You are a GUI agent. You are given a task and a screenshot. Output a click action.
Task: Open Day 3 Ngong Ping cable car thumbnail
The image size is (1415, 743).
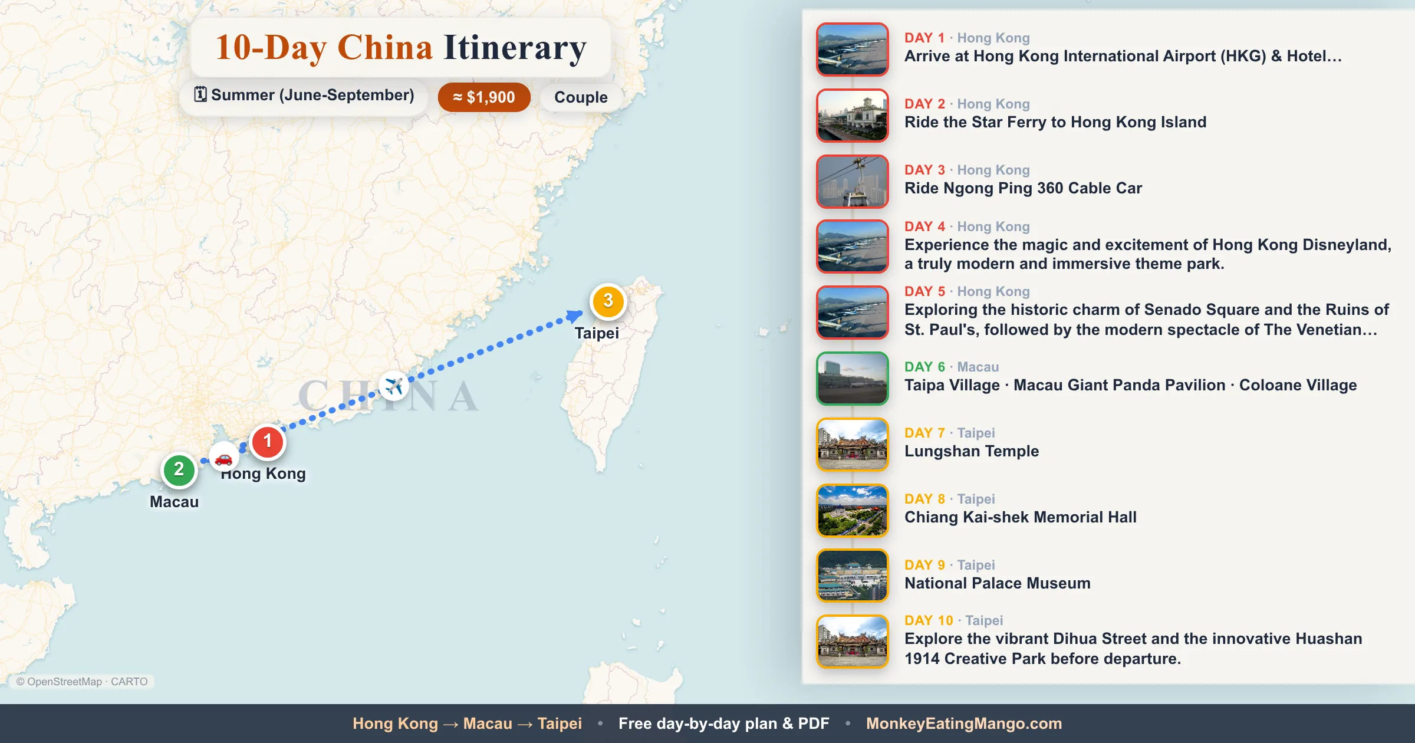tap(853, 182)
